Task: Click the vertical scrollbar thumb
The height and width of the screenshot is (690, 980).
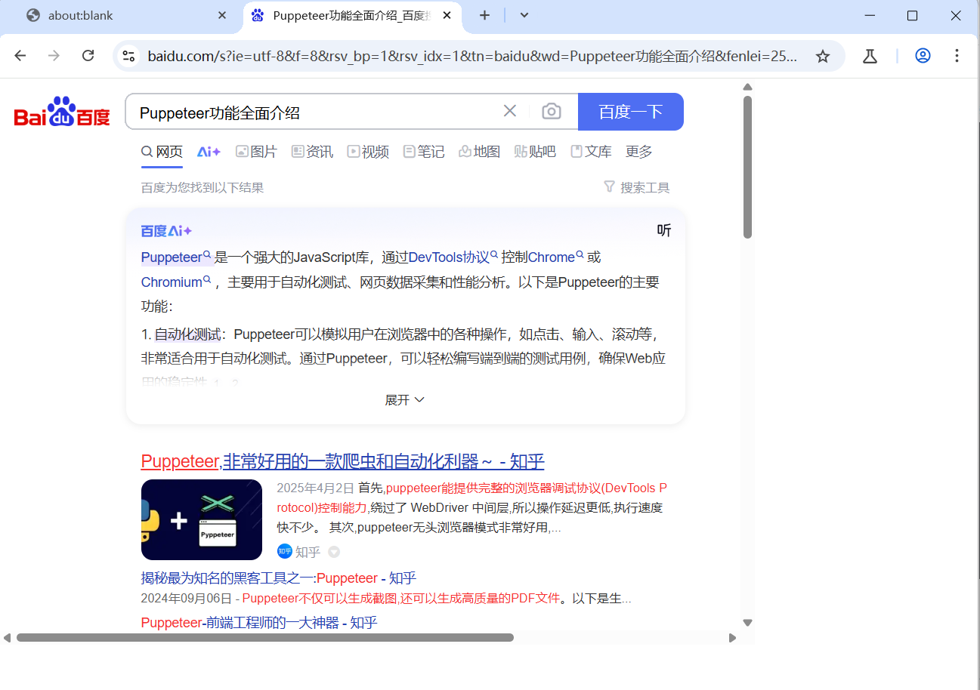Action: pyautogui.click(x=748, y=167)
